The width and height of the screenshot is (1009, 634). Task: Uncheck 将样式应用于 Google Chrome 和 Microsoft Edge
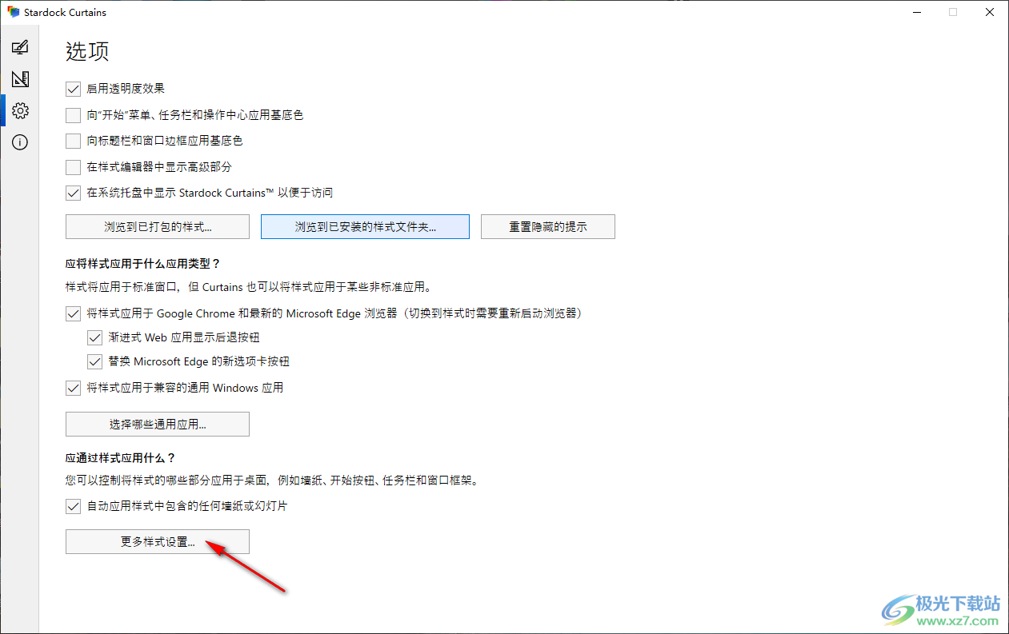[x=74, y=313]
